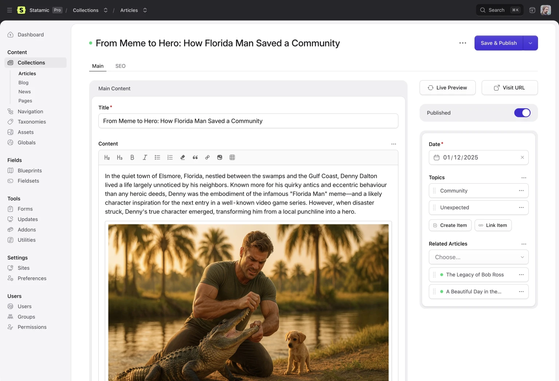Click the unordered list icon
The height and width of the screenshot is (381, 559).
click(x=157, y=157)
